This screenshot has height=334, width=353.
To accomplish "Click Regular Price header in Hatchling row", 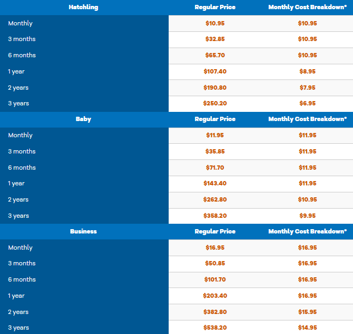I will pos(215,7).
